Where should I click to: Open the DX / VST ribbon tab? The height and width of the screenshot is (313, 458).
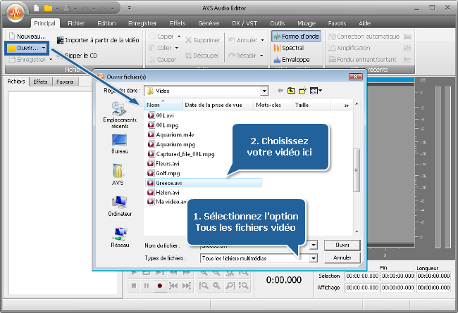[245, 23]
